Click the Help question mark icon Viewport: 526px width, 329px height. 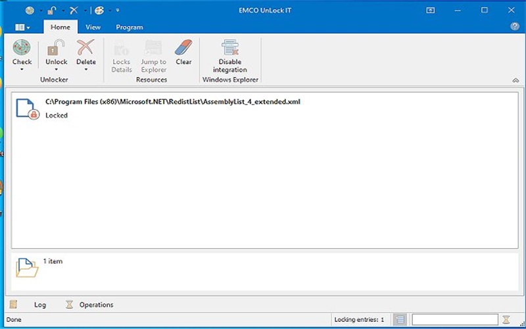pyautogui.click(x=515, y=26)
